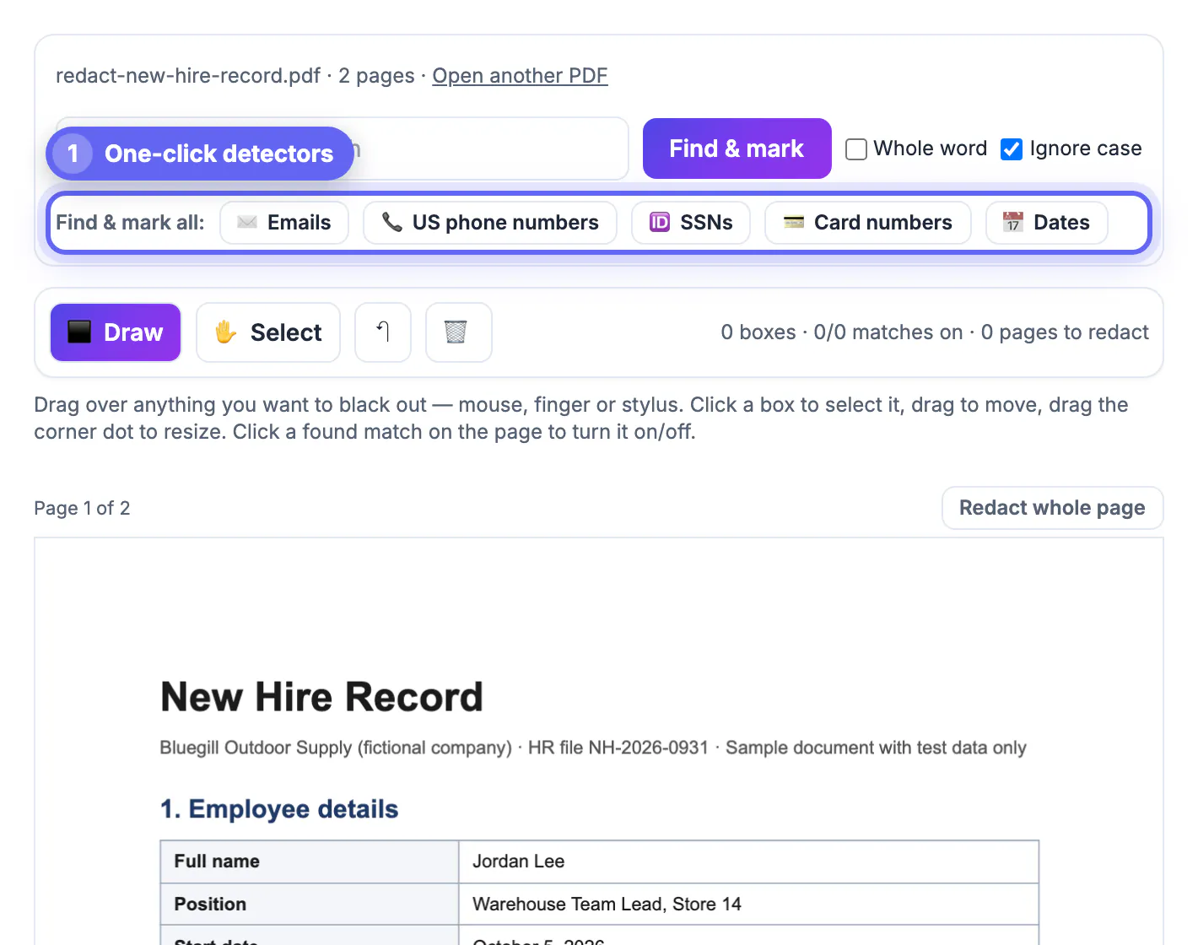
Task: Find and mark all Card numbers
Action: pyautogui.click(x=868, y=223)
